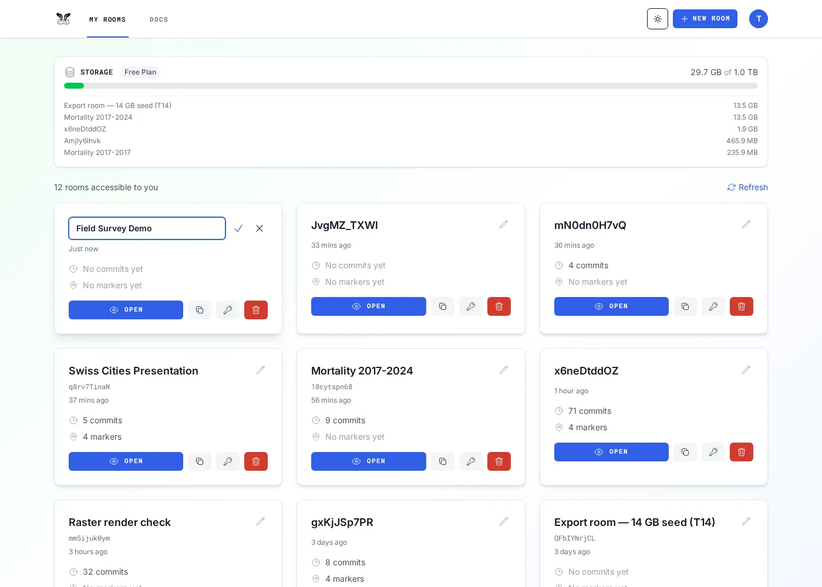This screenshot has width=822, height=587.
Task: Create a new room
Action: pyautogui.click(x=705, y=19)
